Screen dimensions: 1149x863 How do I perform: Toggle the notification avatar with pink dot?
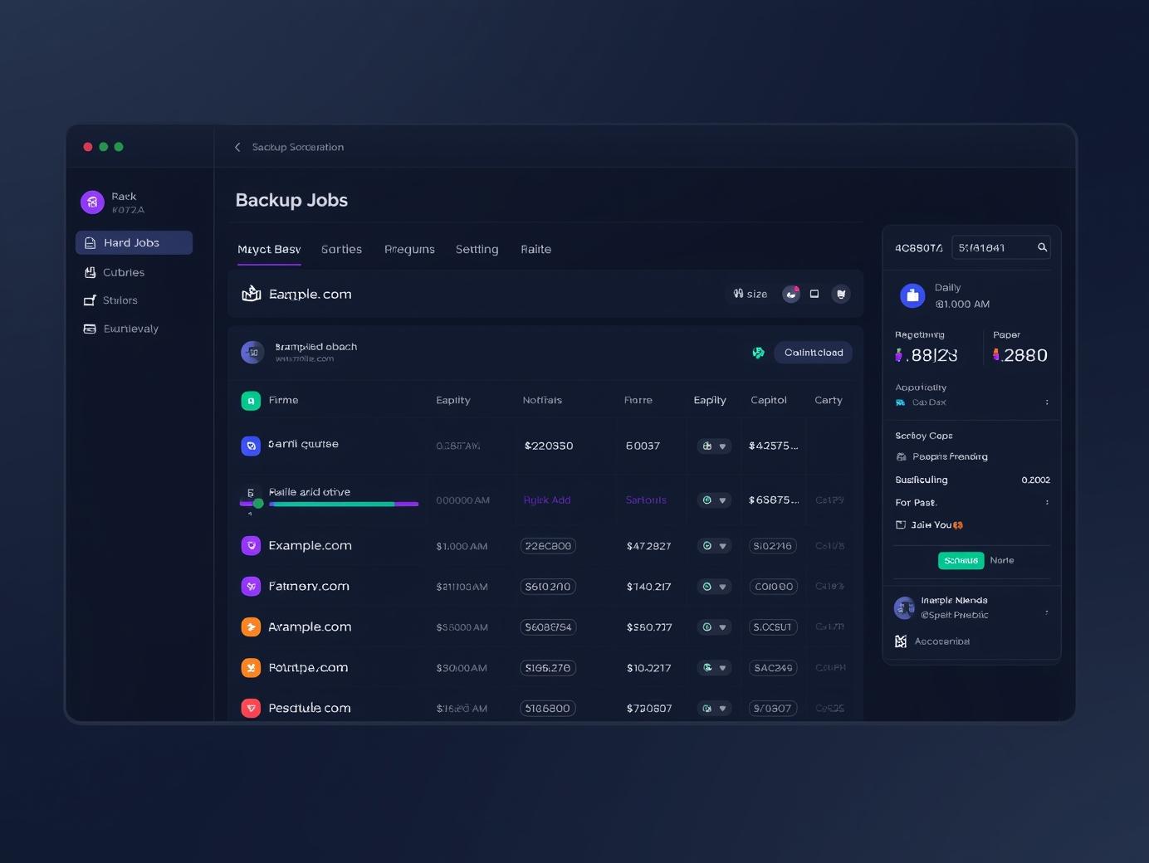790,294
